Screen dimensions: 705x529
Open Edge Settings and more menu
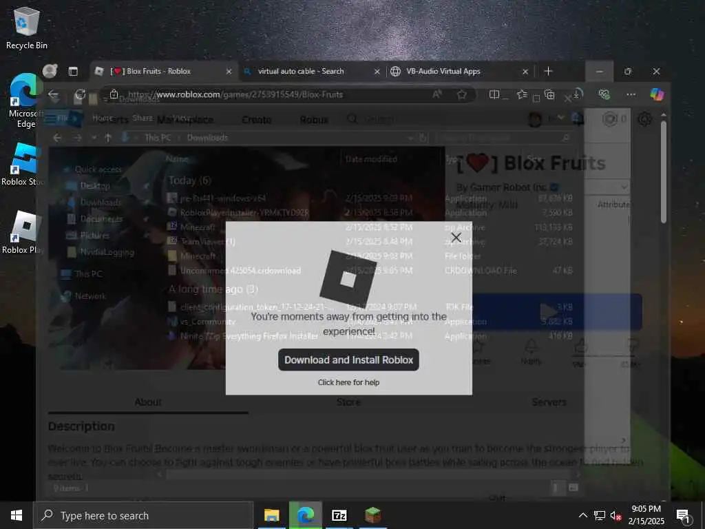click(631, 94)
